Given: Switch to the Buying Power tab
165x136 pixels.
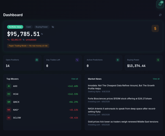Looking at the screenshot, I should pyautogui.click(x=42, y=27).
